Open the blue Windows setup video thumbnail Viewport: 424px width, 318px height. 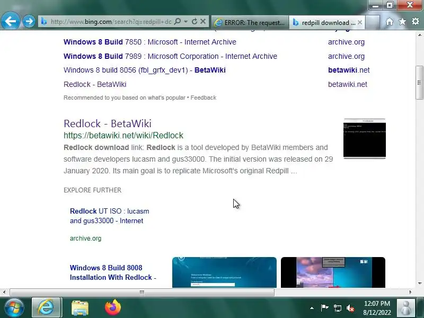click(x=224, y=272)
